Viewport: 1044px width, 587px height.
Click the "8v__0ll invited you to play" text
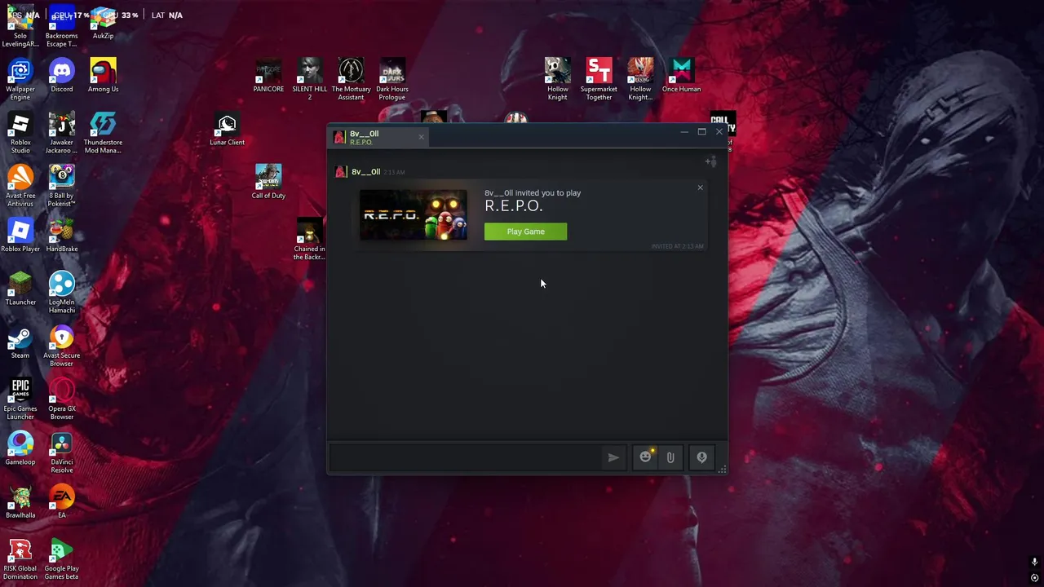[x=533, y=193]
